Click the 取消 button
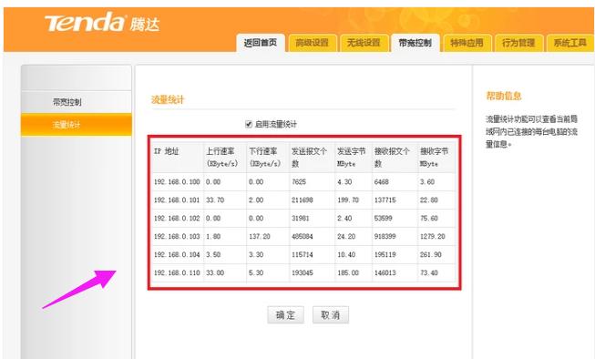Screen dimensions: 595x359 coord(331,314)
